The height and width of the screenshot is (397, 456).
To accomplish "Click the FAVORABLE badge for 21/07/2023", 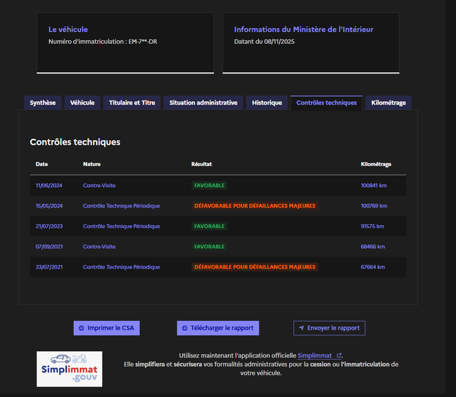I will (209, 226).
